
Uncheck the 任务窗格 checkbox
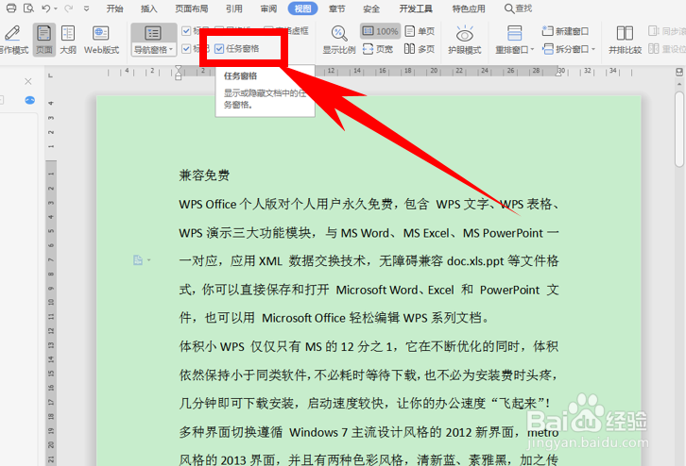[x=219, y=49]
